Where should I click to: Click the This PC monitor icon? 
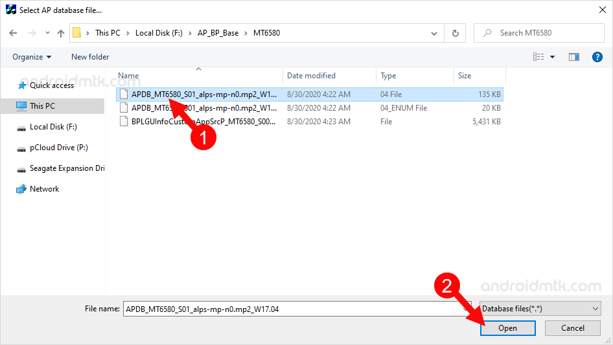21,106
